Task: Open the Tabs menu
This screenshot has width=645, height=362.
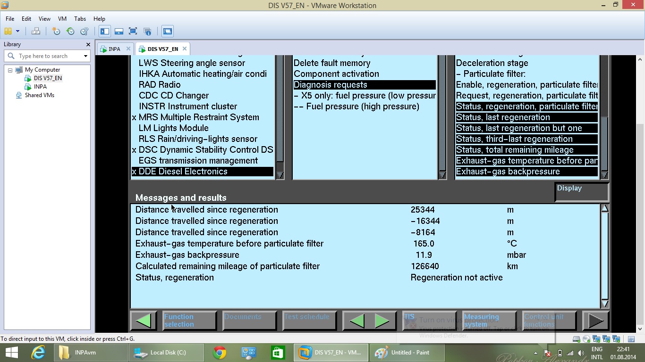Action: tap(80, 19)
